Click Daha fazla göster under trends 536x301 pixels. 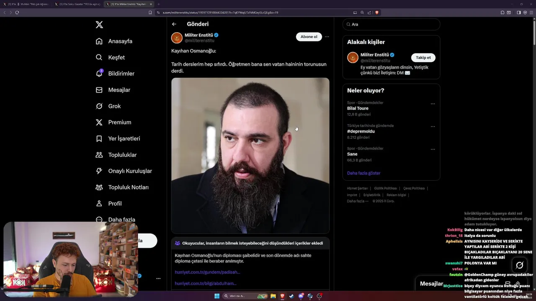click(364, 173)
